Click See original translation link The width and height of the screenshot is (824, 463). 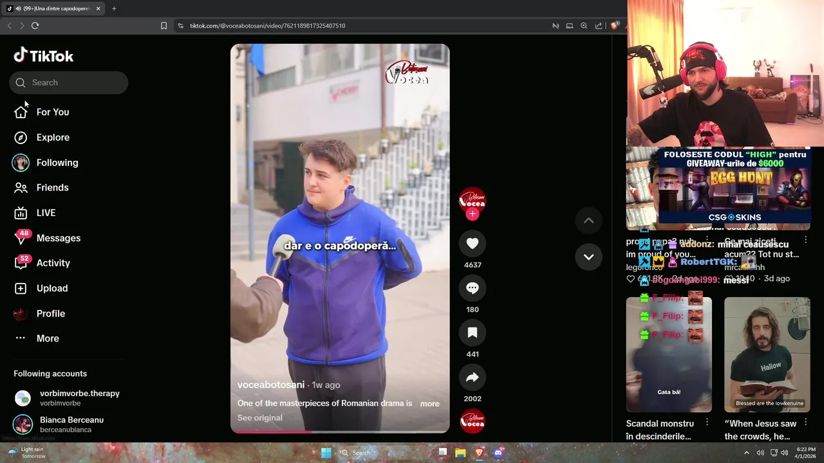point(260,418)
